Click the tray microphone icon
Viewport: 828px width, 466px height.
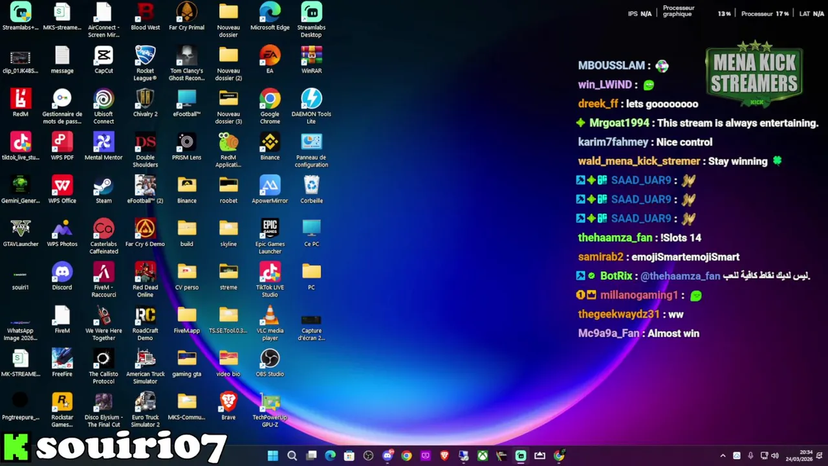(750, 456)
